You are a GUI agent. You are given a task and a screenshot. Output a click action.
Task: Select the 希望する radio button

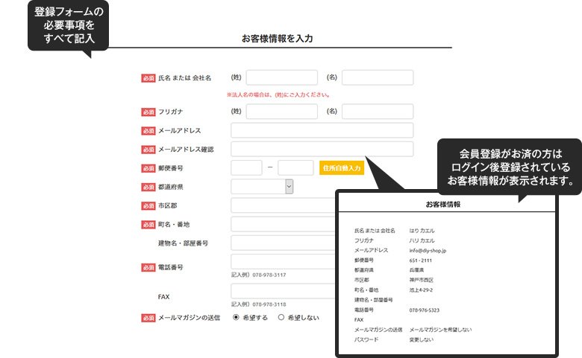[x=237, y=317]
